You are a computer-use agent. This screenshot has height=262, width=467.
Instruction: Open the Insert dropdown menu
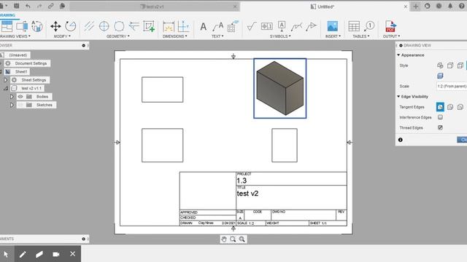(x=333, y=36)
